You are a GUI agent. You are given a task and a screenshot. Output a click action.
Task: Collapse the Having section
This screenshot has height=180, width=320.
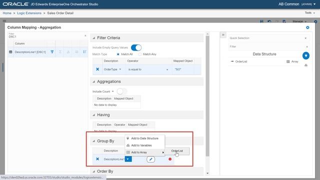coord(94,115)
